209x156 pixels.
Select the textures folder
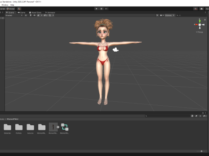[x=30, y=129]
